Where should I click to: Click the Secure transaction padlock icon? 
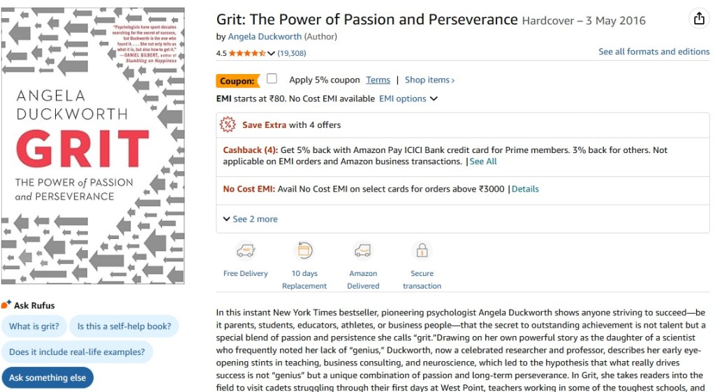(422, 251)
